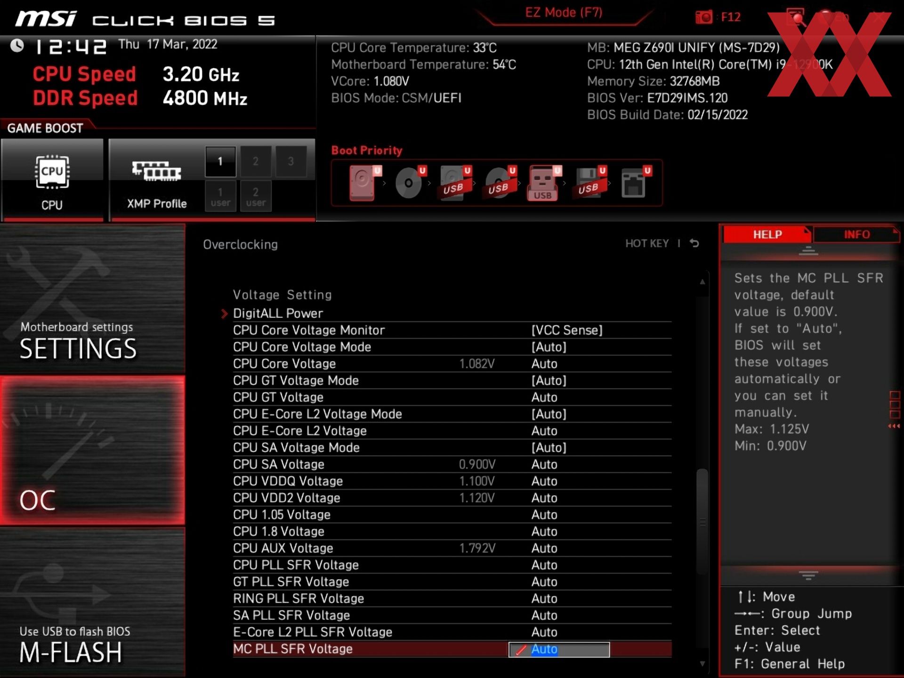Select the RING PLL SFR Voltage row
The width and height of the screenshot is (904, 678).
tap(452, 598)
